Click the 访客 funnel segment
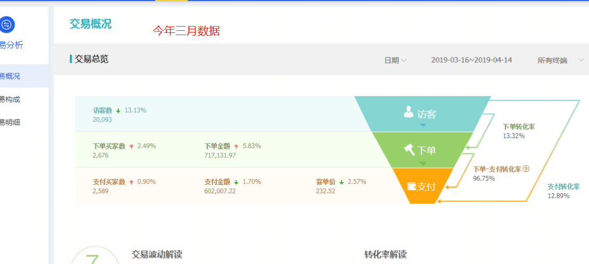The width and height of the screenshot is (589, 264). (423, 114)
